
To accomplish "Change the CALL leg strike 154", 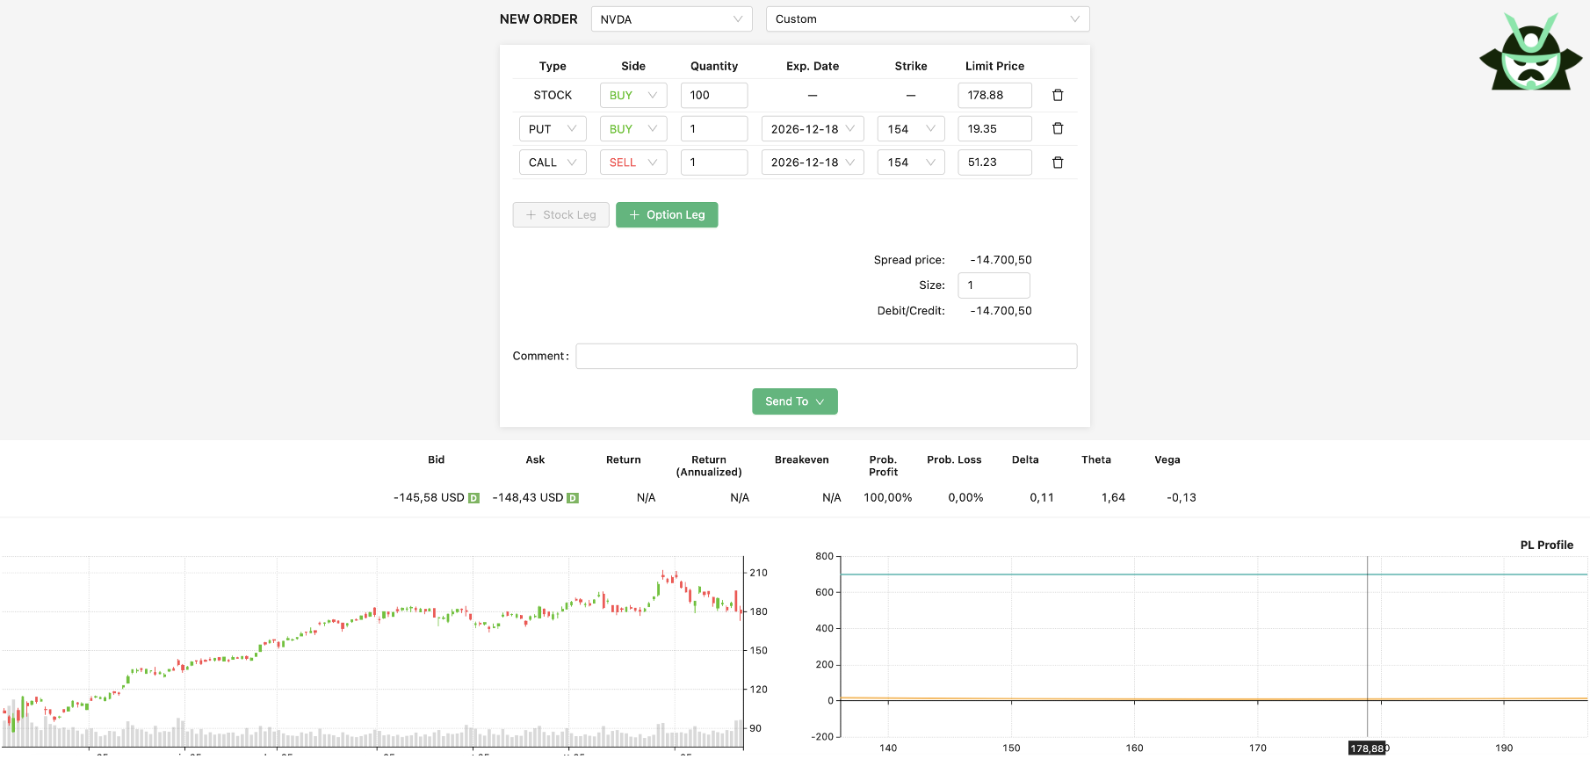I will [x=910, y=163].
